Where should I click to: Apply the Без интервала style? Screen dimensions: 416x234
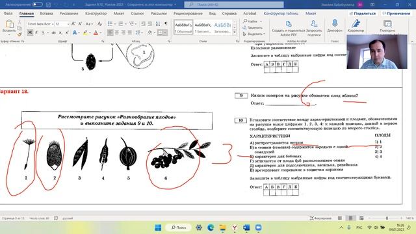point(203,27)
